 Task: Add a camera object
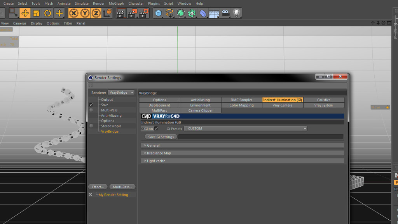tap(225, 13)
